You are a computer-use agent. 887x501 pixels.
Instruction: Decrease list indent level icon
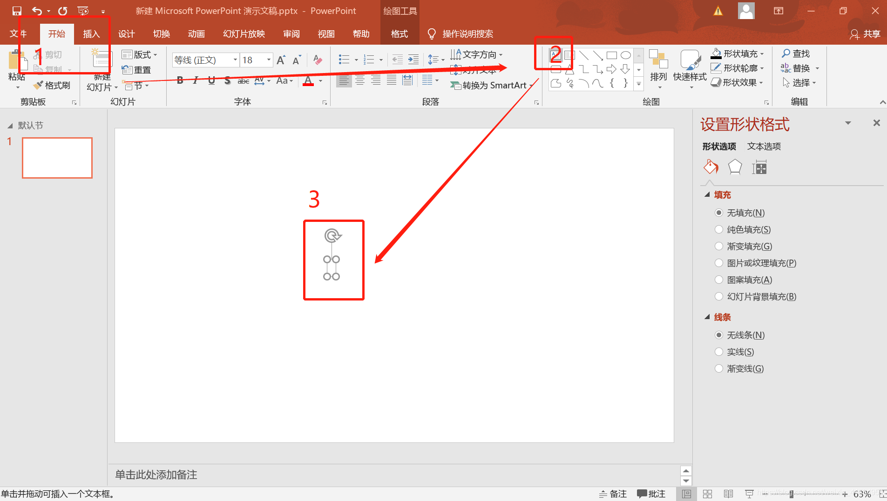pos(398,60)
